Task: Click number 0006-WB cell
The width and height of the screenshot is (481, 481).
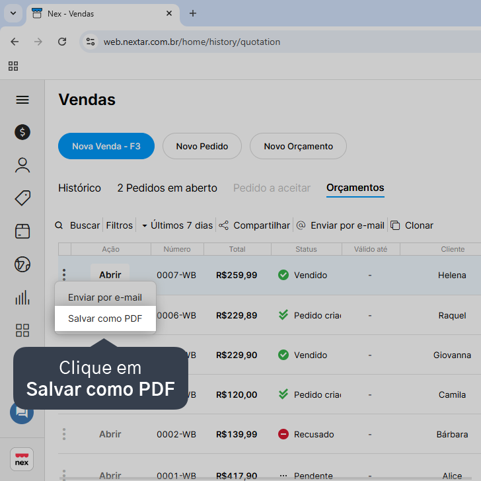Action: [176, 315]
